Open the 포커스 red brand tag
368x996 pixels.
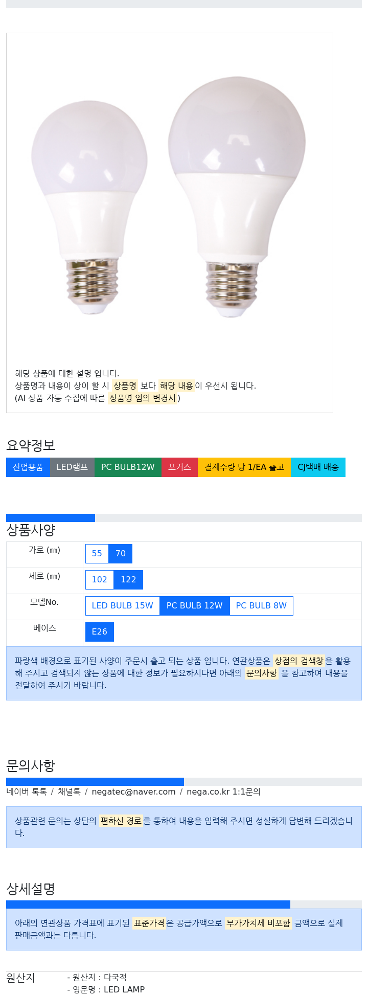pyautogui.click(x=179, y=467)
